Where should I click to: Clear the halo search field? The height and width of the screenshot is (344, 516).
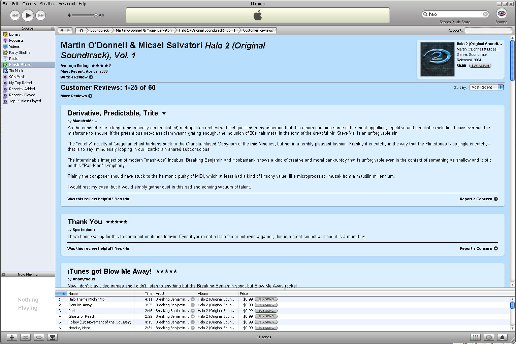pos(485,14)
